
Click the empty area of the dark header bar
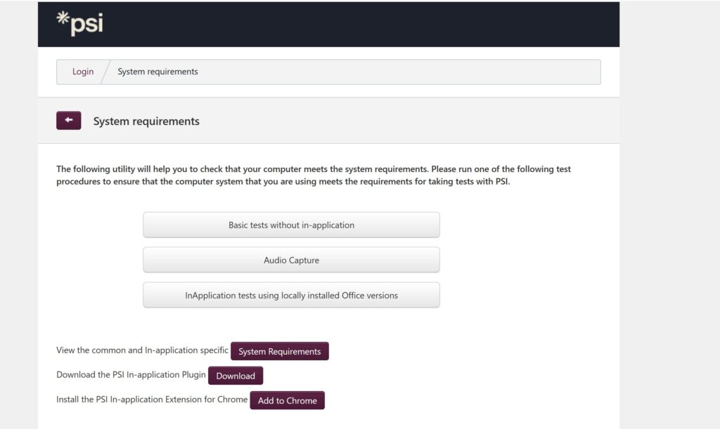point(358,24)
